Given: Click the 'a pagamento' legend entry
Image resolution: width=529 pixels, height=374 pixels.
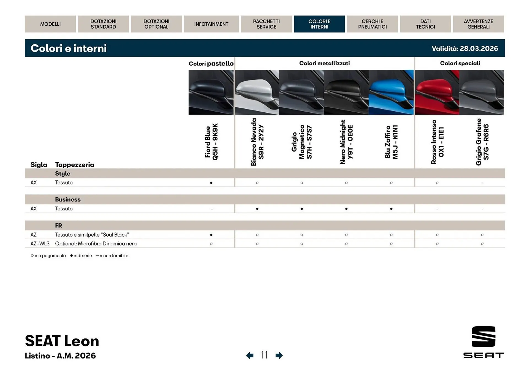Looking at the screenshot, I should [x=48, y=256].
